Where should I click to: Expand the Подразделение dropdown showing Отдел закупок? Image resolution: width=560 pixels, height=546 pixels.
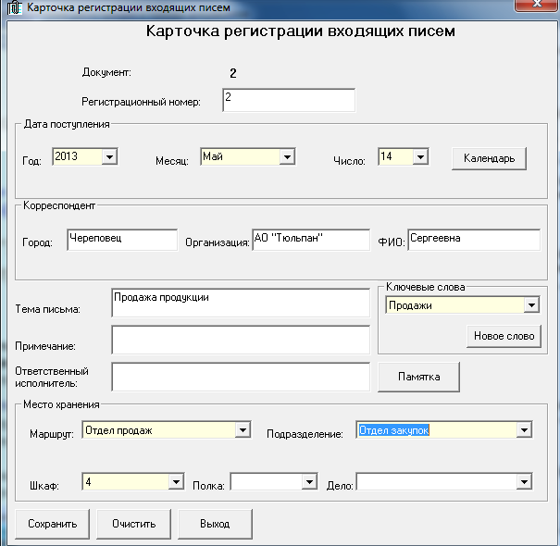524,430
